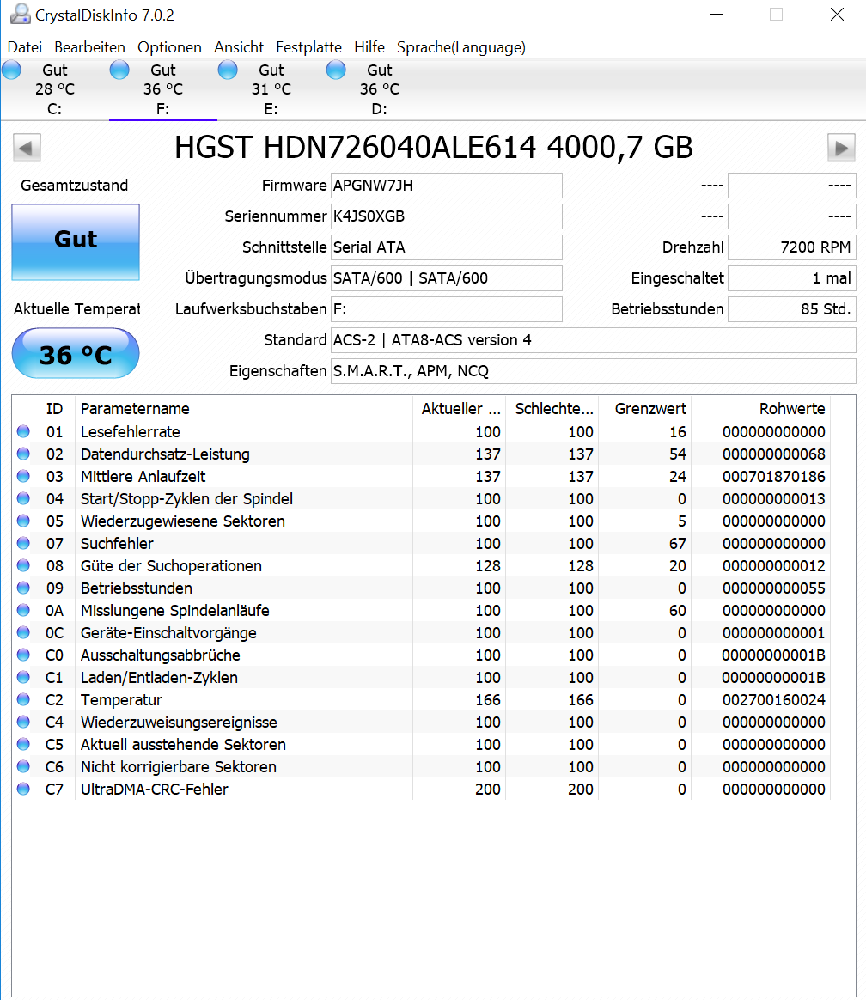Click the CrystalDiskInfo app icon in the title bar

click(20, 14)
